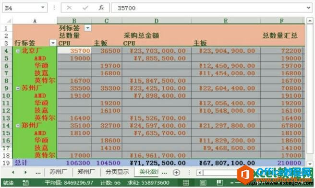Click cell ¥12,450,900.00
315x188 pixels.
click(226, 66)
